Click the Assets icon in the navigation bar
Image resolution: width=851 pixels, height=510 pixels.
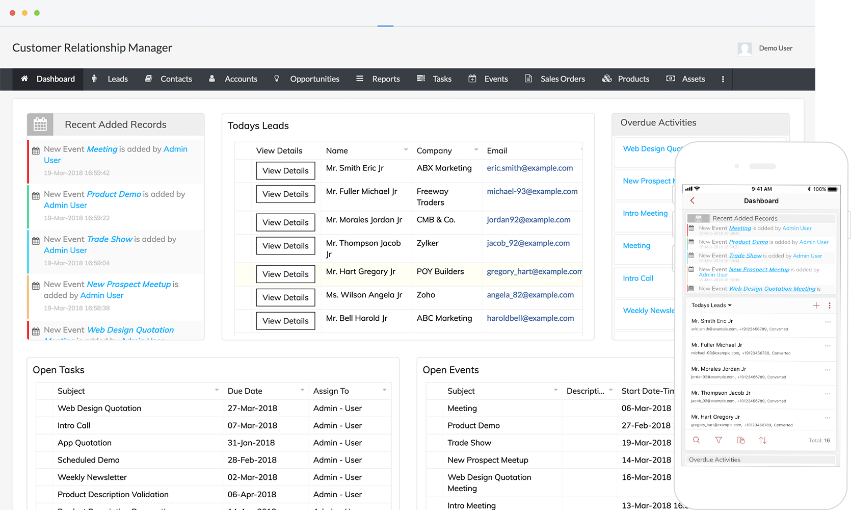[670, 79]
